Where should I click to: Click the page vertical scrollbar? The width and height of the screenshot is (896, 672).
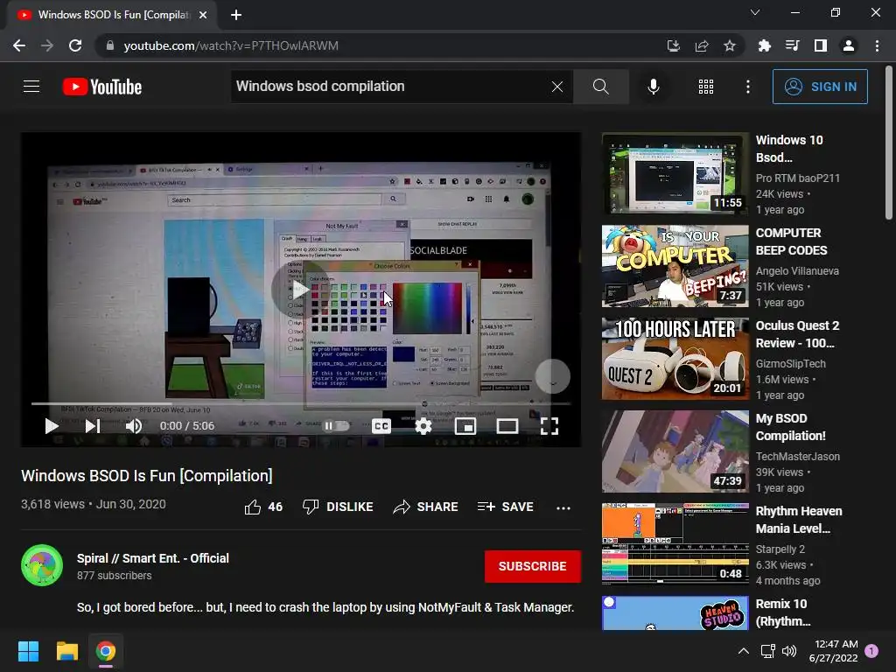889,143
